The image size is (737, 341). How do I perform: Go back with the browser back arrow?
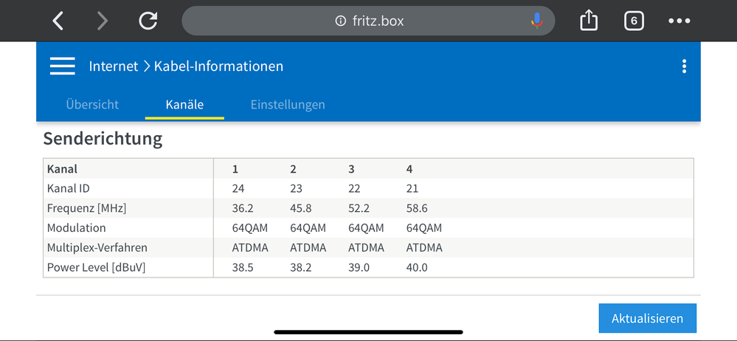(58, 21)
